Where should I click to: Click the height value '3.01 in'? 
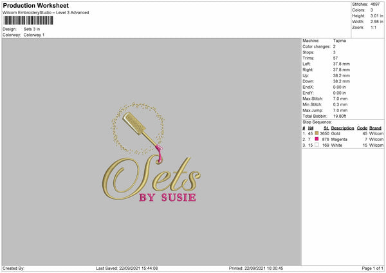click(x=376, y=15)
